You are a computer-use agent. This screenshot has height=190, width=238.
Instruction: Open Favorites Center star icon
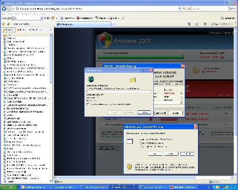(3, 24)
